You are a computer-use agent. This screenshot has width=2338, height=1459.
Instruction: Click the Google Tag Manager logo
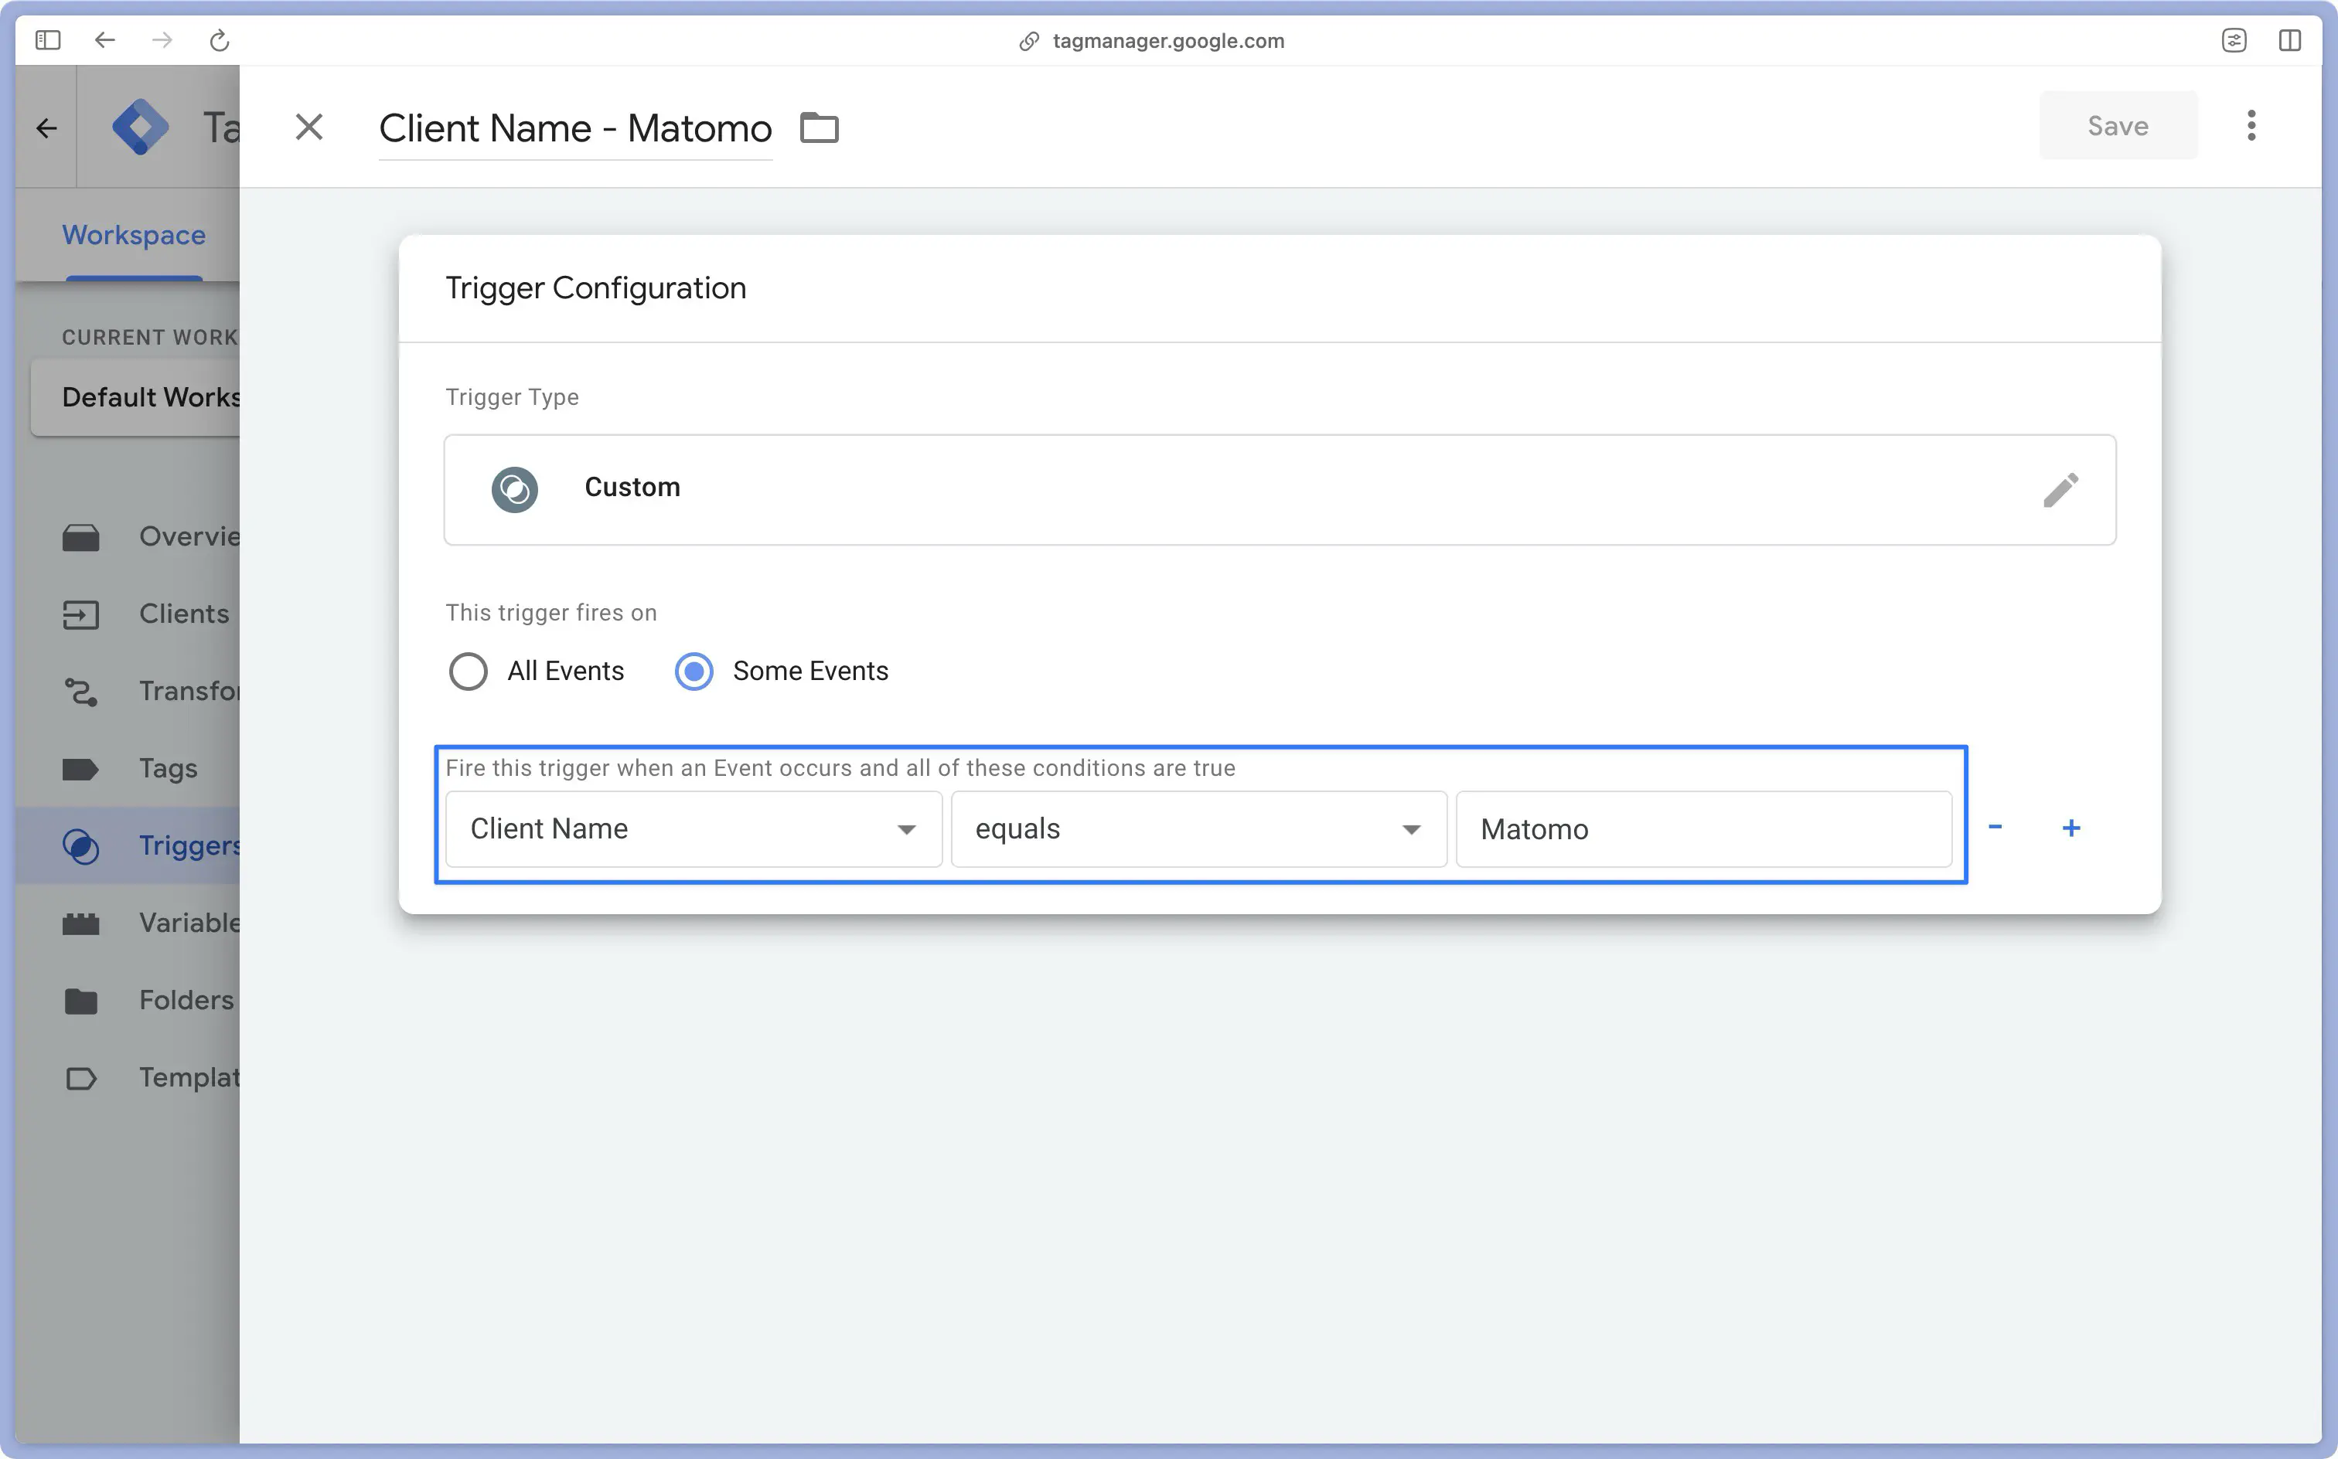click(x=141, y=127)
